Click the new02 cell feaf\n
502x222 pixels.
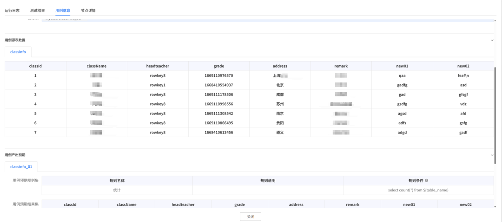click(x=463, y=76)
